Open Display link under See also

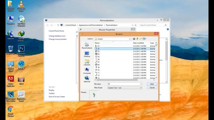51,90
